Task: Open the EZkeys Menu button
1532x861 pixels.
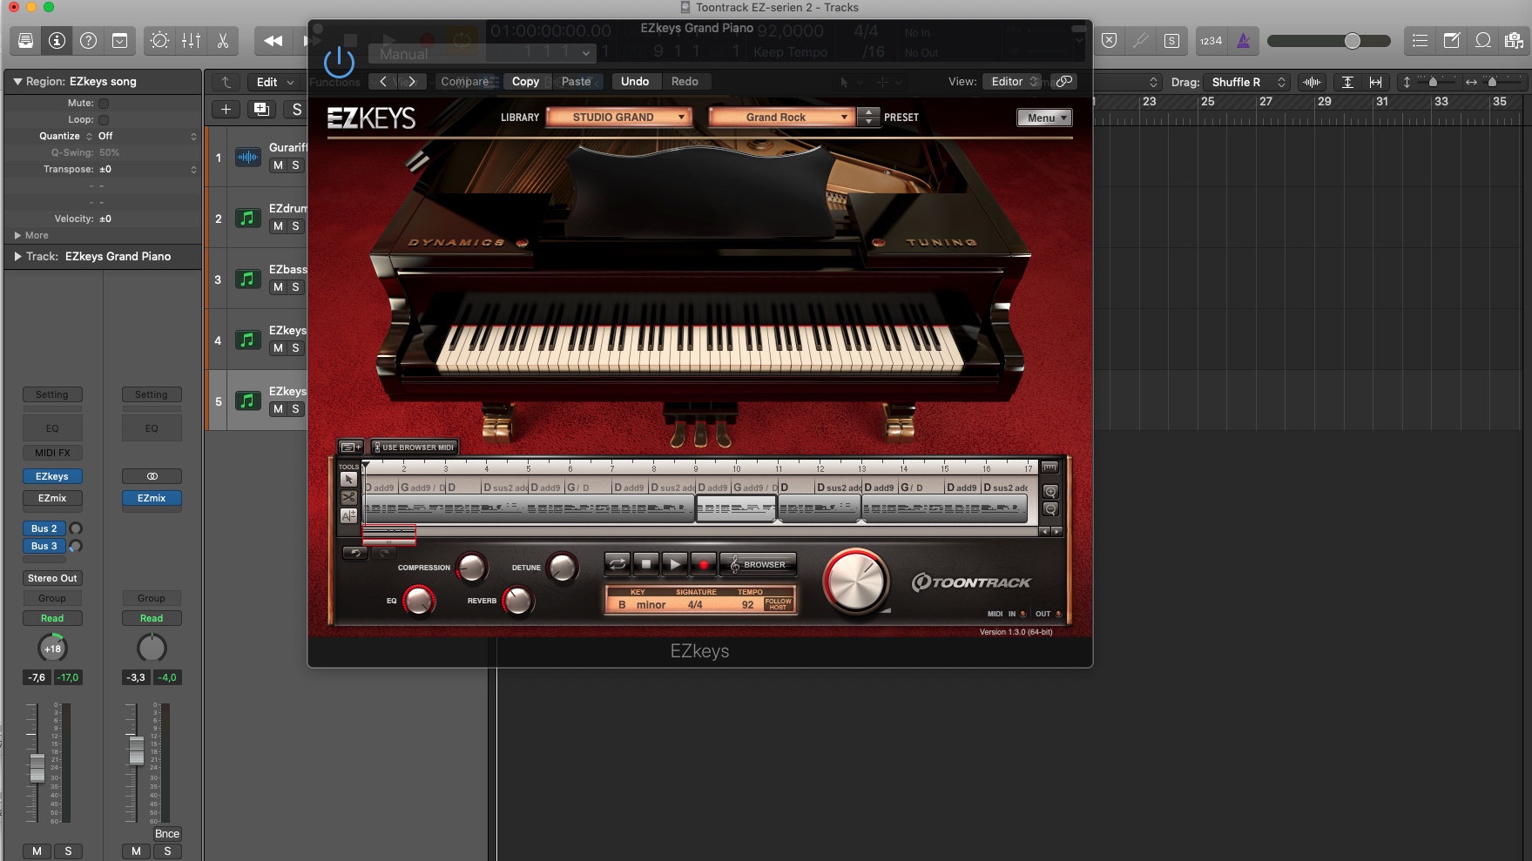Action: coord(1044,118)
